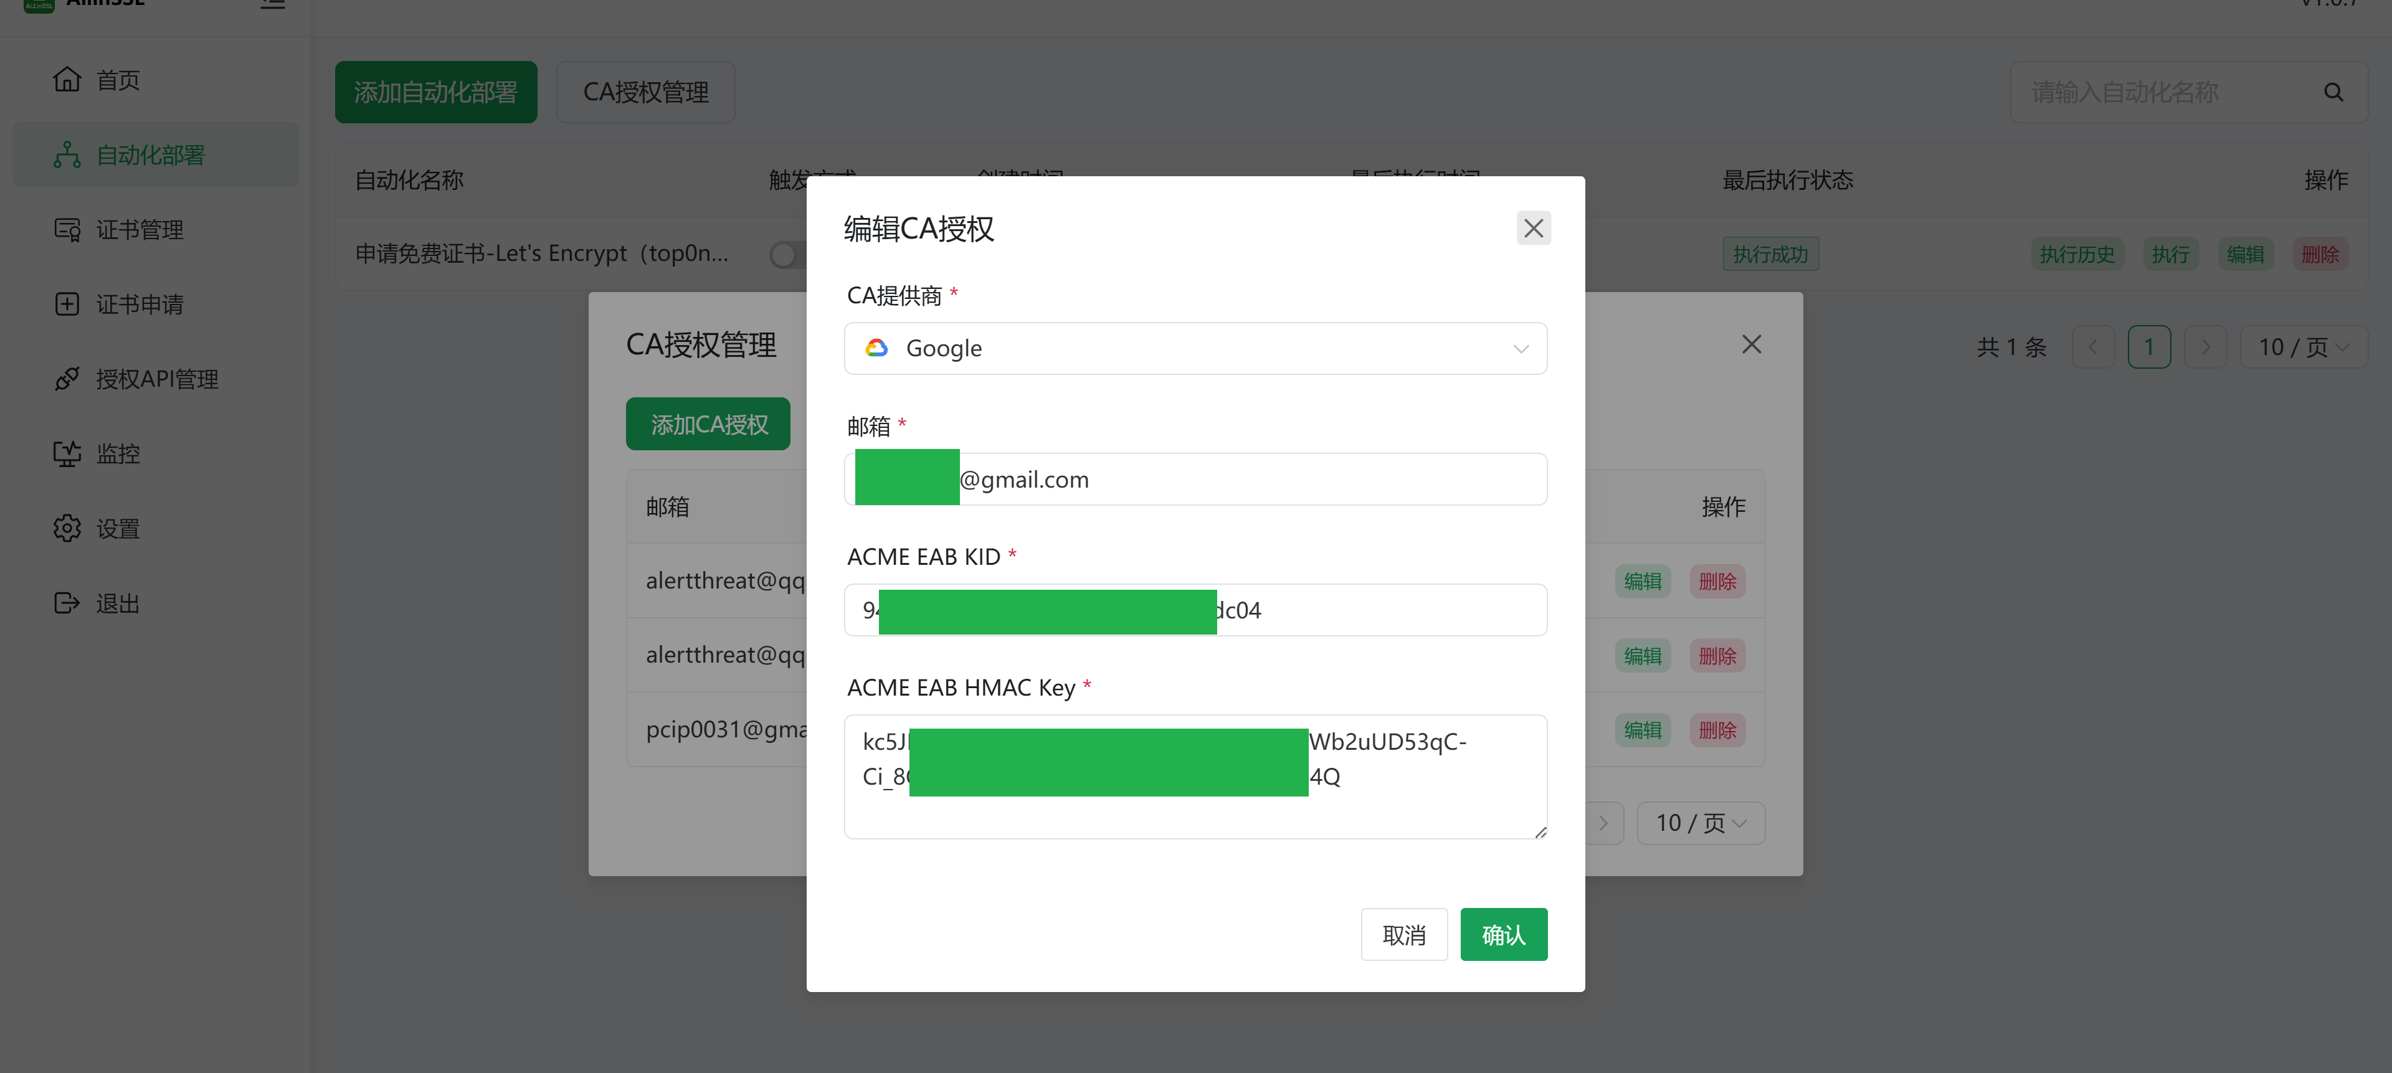The image size is (2392, 1073).
Task: Click the CA授权管理 tab button
Action: click(645, 92)
